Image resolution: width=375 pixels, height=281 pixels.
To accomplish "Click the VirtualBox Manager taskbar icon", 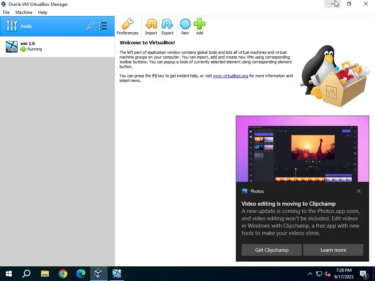I will (99, 274).
